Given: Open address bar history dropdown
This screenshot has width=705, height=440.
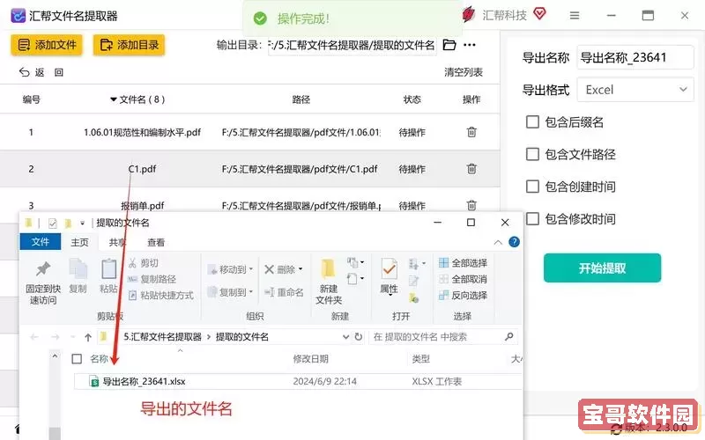Looking at the screenshot, I should click(345, 337).
